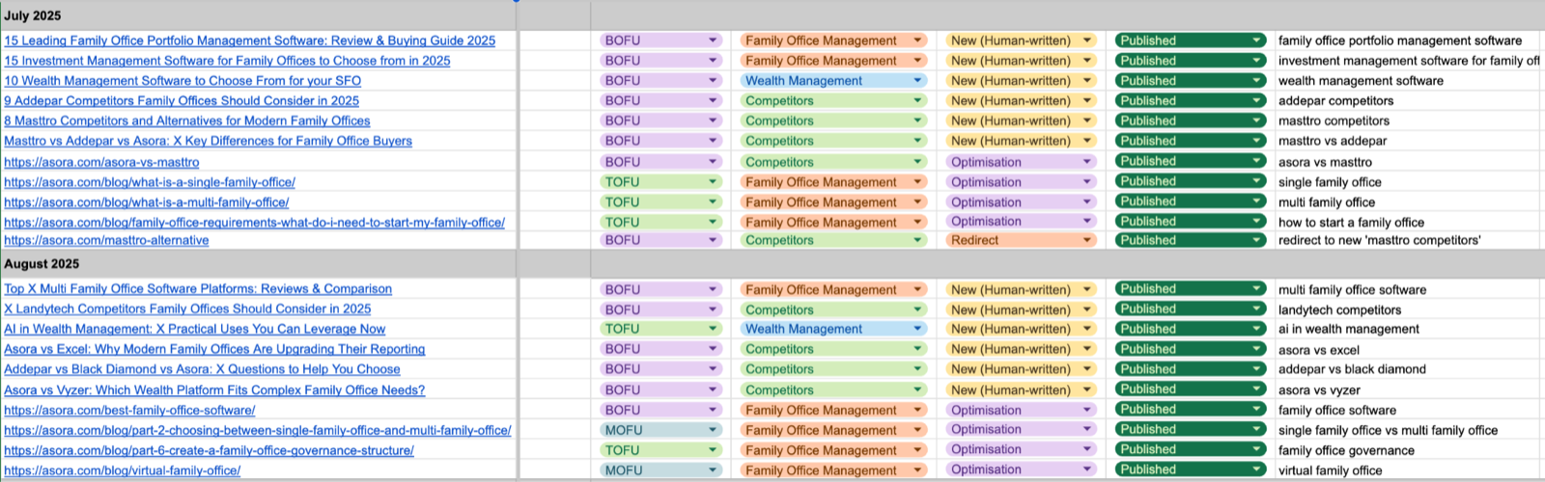
Task: Open 'X Landytech Competitors Family Offices' link
Action: (187, 309)
